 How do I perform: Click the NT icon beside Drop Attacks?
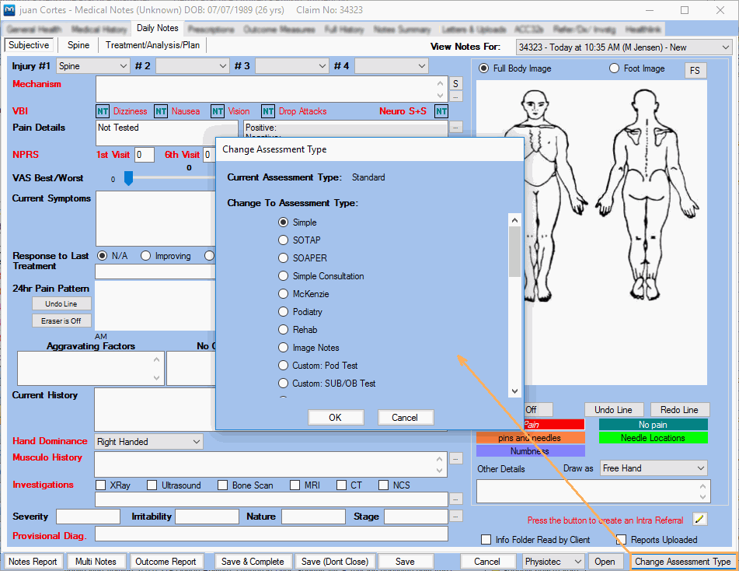(268, 111)
